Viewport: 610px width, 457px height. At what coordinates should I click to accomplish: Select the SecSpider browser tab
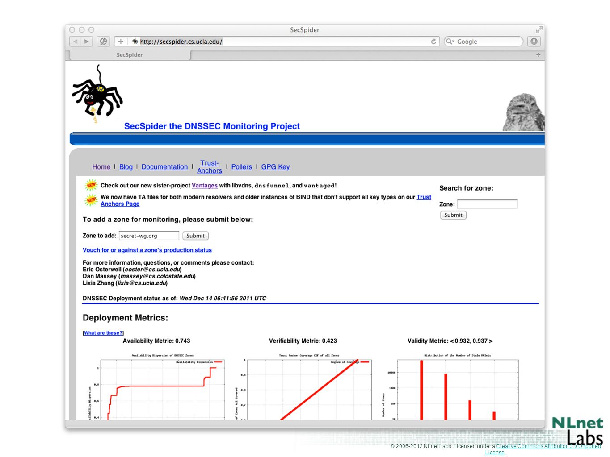130,55
